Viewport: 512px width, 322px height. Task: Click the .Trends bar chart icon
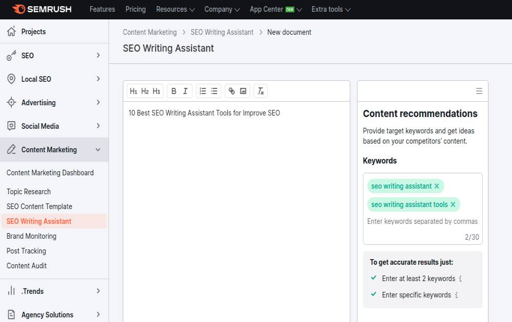pyautogui.click(x=11, y=291)
